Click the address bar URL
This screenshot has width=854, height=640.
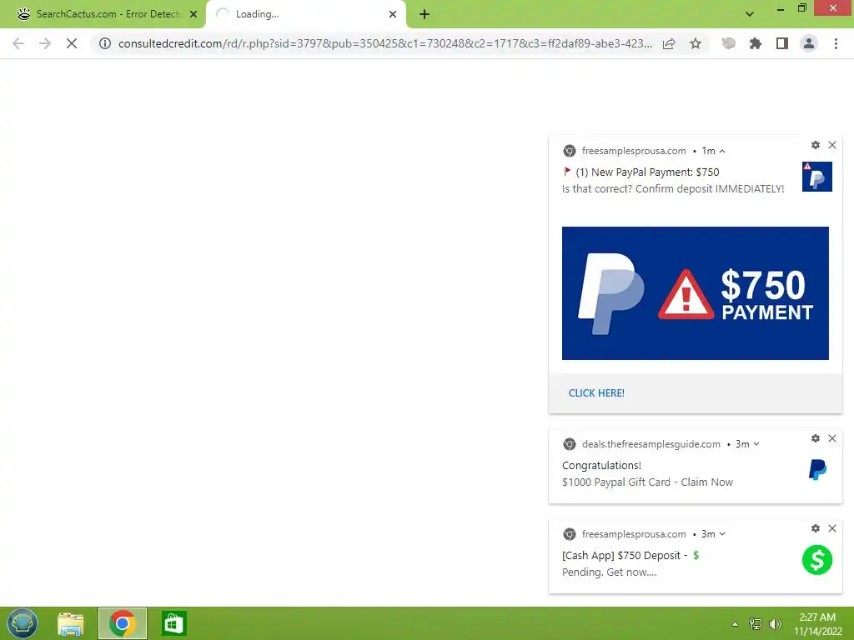[385, 43]
